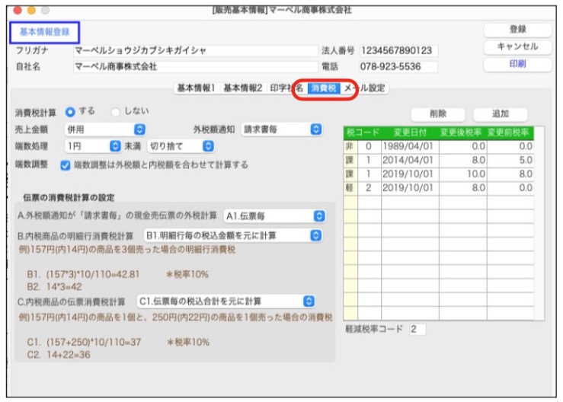The height and width of the screenshot is (402, 563).
Task: Open the 端数処理 1円 dropdown
Action: coord(93,146)
